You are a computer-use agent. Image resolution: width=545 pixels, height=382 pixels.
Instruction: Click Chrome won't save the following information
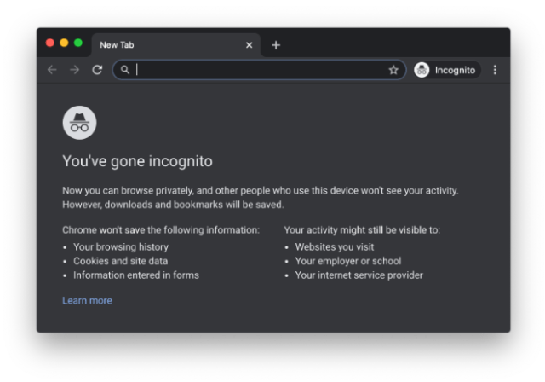click(161, 230)
